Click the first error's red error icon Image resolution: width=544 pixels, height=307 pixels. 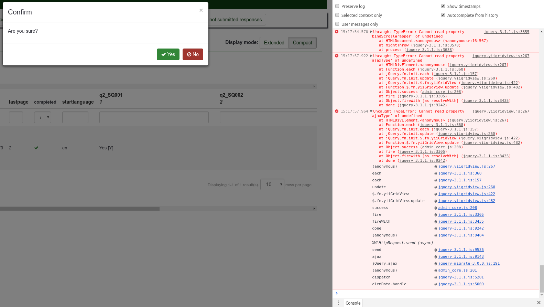coord(337,32)
